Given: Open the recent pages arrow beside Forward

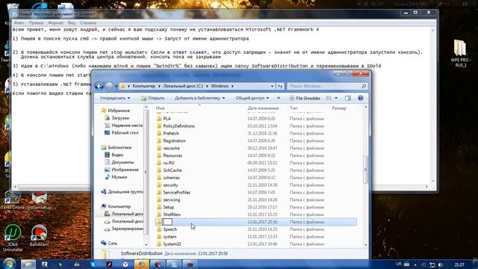Looking at the screenshot, I should (117, 87).
